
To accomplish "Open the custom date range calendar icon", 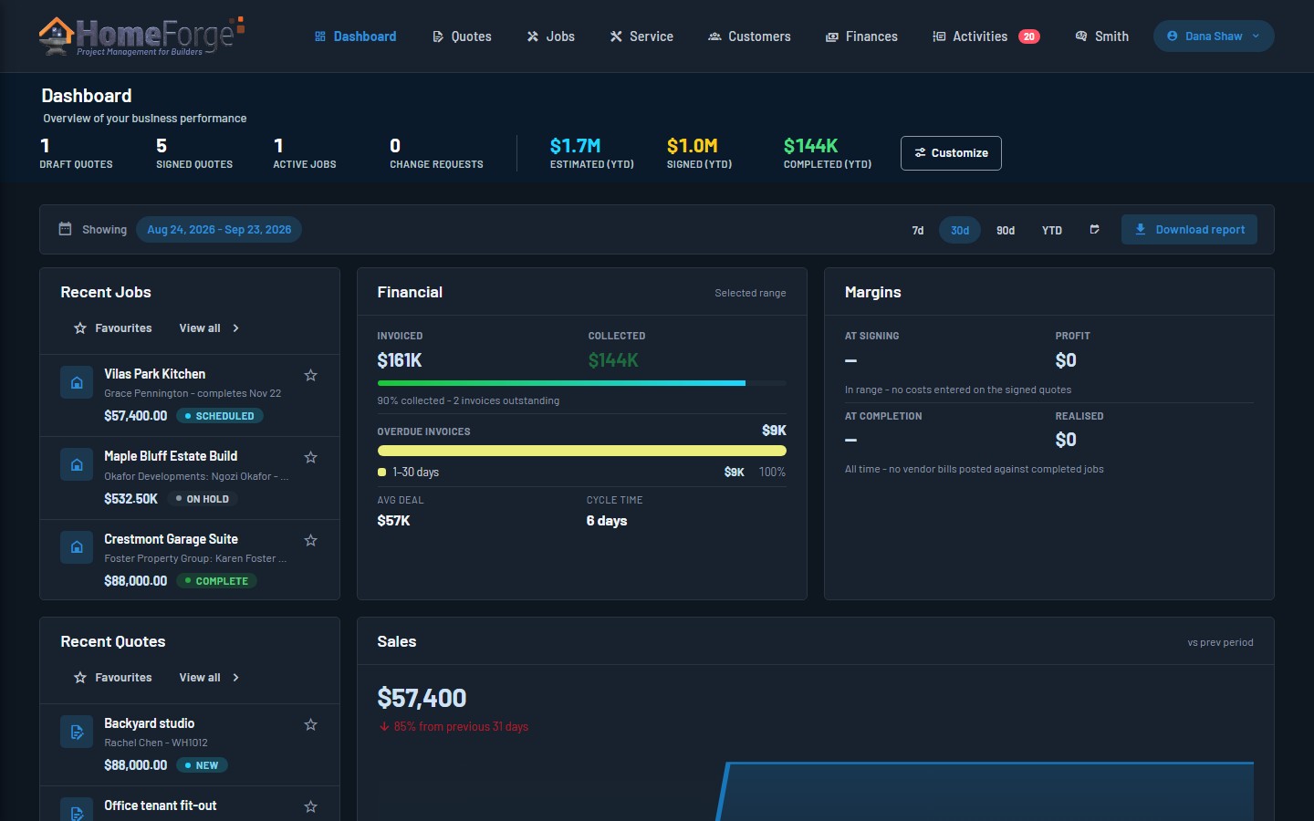I will point(1094,230).
